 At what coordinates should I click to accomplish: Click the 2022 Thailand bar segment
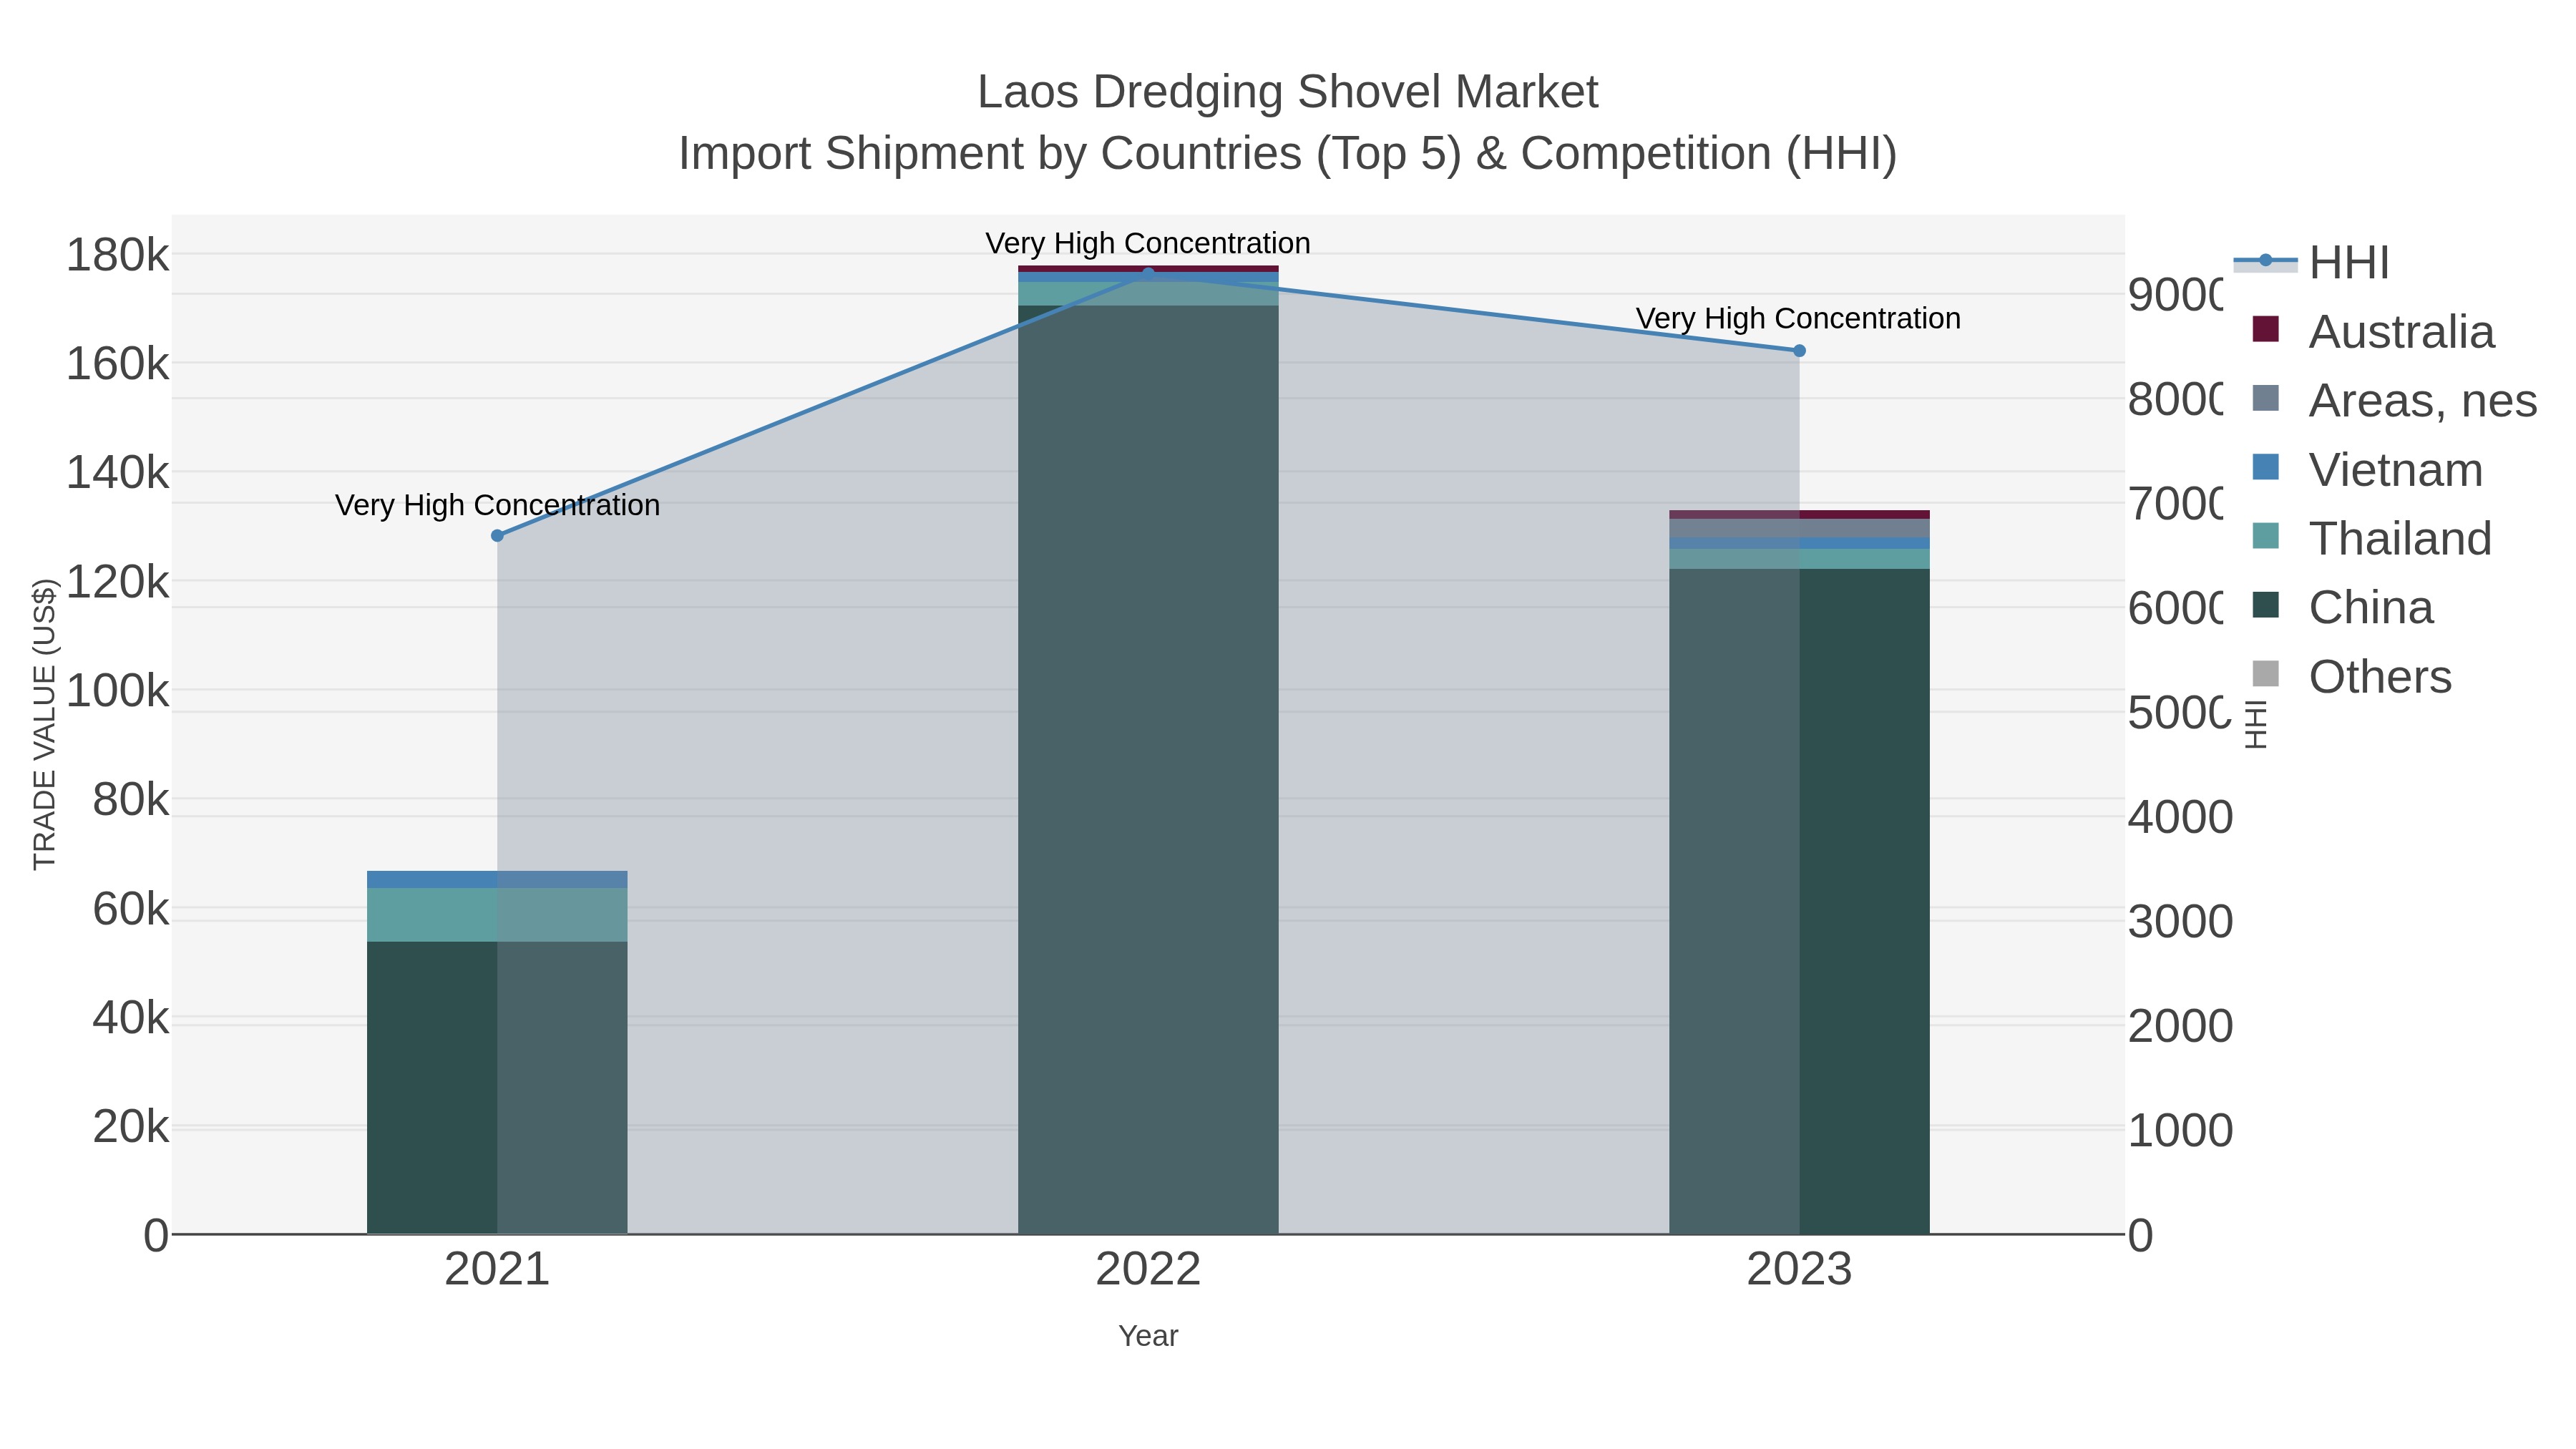click(1148, 294)
